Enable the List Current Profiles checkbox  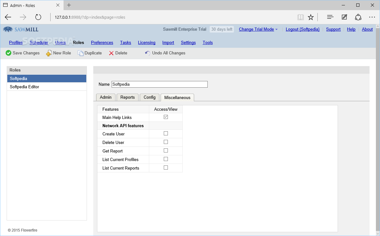166,159
